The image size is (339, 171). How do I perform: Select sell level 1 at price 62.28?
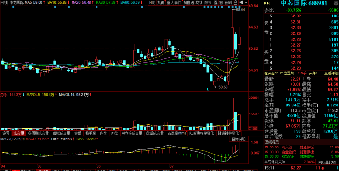point(304,39)
